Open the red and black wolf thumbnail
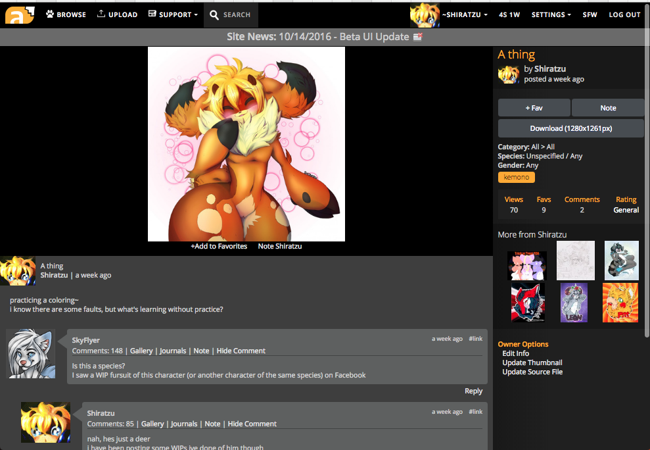The image size is (650, 450). point(528,303)
